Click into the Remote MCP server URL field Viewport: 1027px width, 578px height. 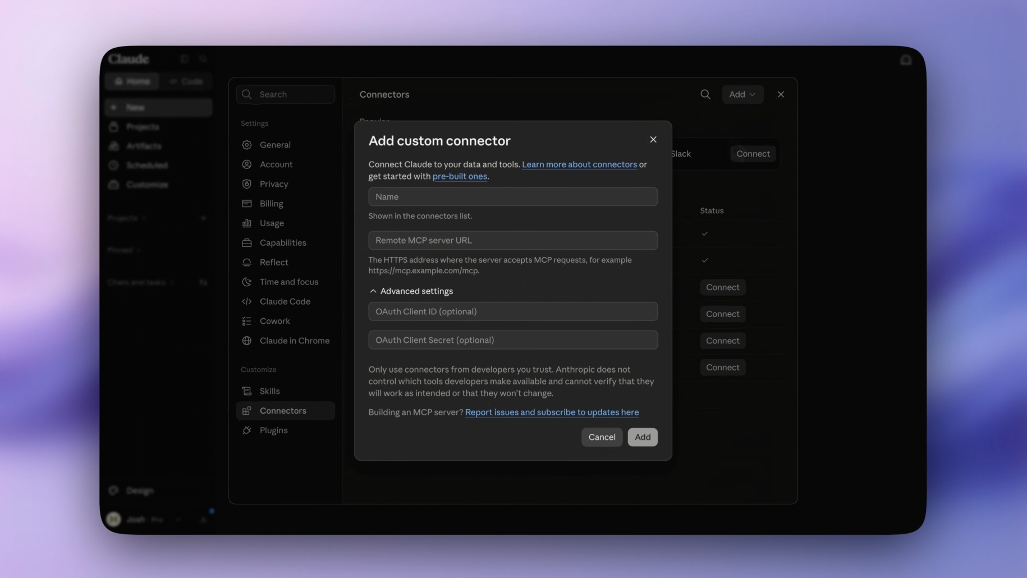(513, 240)
